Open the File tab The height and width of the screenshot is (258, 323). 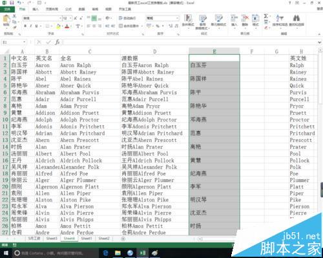(7, 9)
